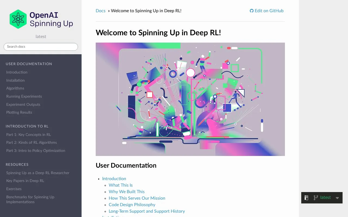Expand the latest version dropdown arrow
The height and width of the screenshot is (217, 348).
pos(337,198)
